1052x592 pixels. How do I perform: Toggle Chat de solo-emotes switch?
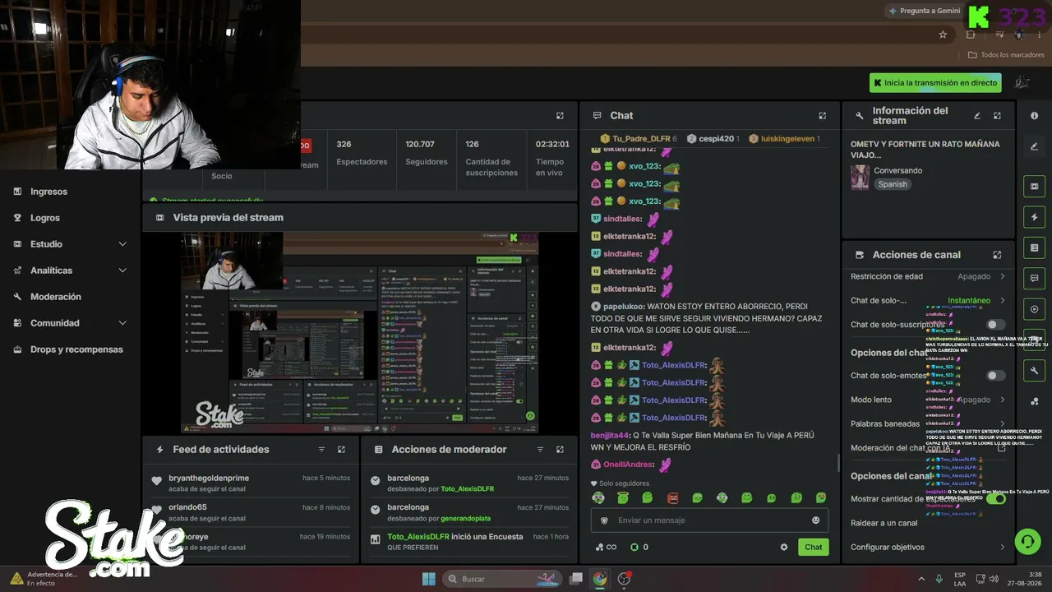[x=996, y=376]
